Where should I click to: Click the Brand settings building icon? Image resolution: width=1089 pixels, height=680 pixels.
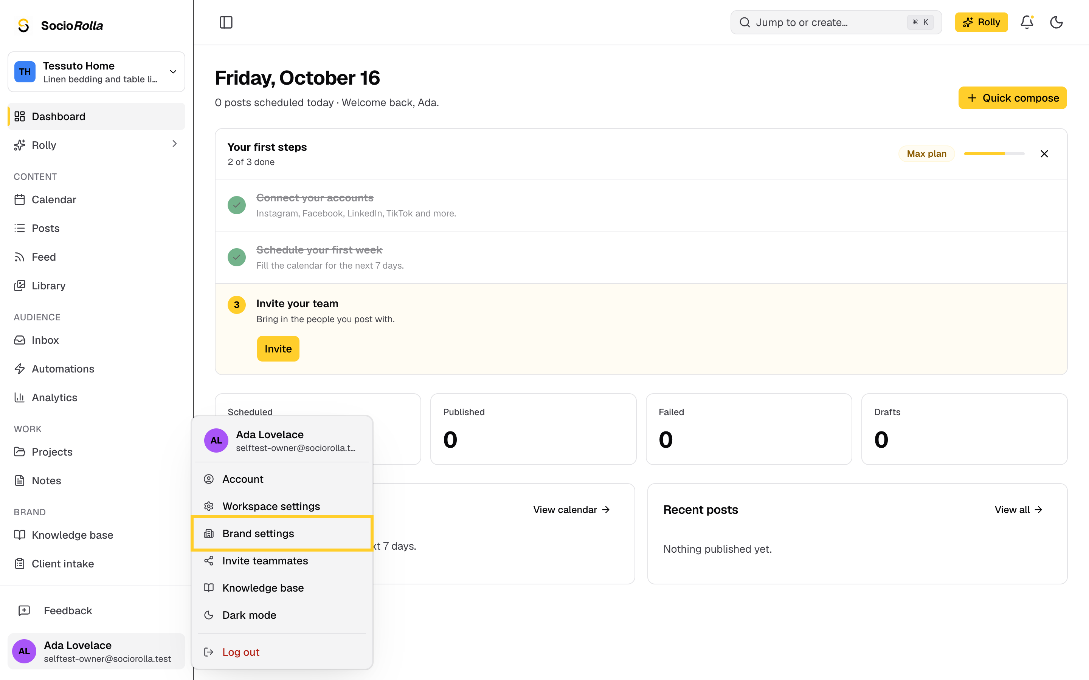pos(209,533)
